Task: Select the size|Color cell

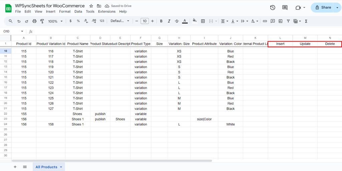Action: coord(204,119)
